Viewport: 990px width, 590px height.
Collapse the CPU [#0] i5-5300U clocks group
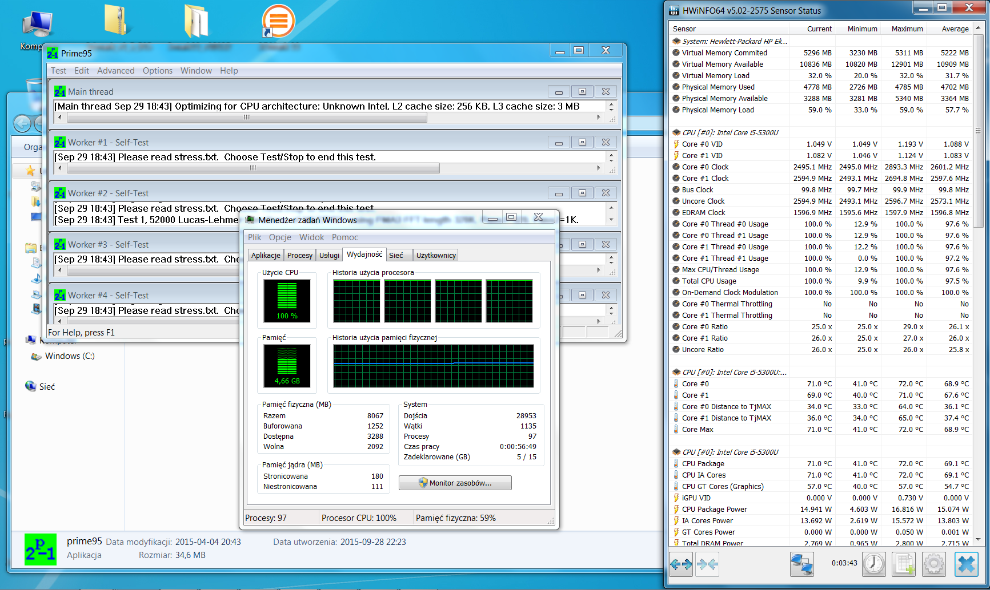pos(676,132)
